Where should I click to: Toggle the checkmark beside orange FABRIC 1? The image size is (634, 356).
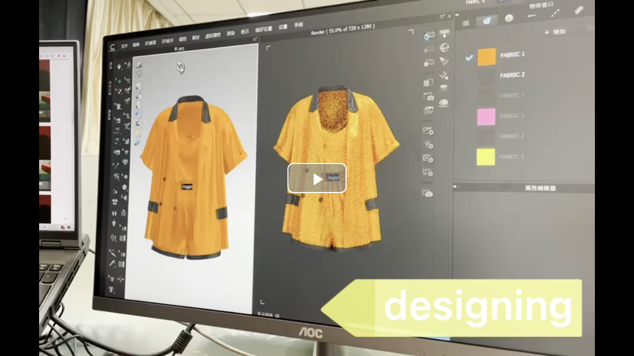point(469,57)
